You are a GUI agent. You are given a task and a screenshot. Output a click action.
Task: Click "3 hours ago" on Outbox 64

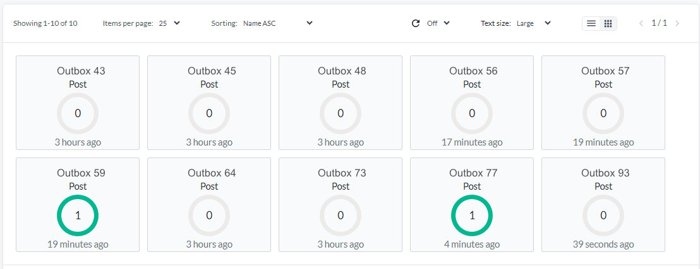pos(209,244)
